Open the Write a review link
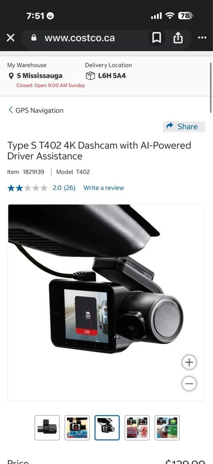 [104, 188]
